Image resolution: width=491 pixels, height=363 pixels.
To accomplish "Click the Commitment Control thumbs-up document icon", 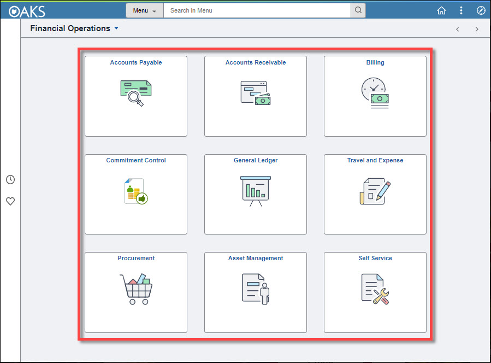I will tap(136, 191).
